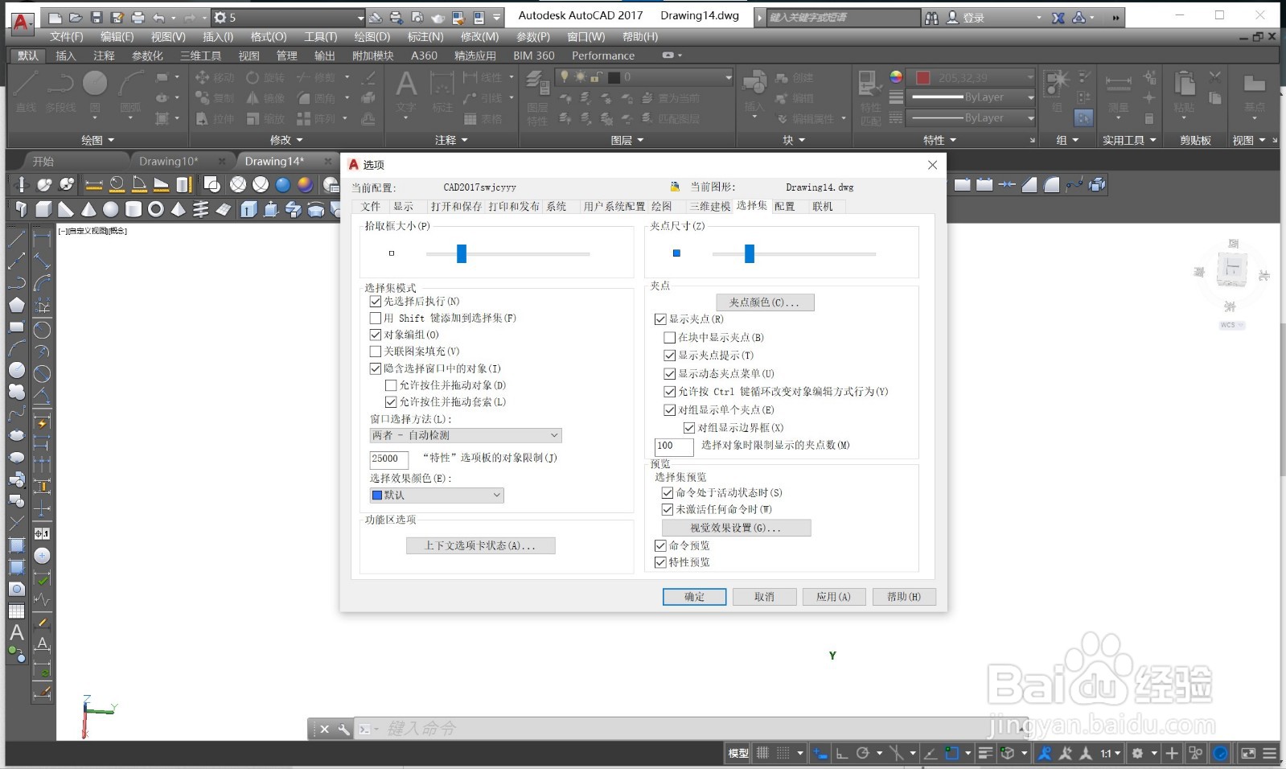Click the Layer Properties (图层特性) icon
Screen dimensions: 1286x769
coord(537,97)
